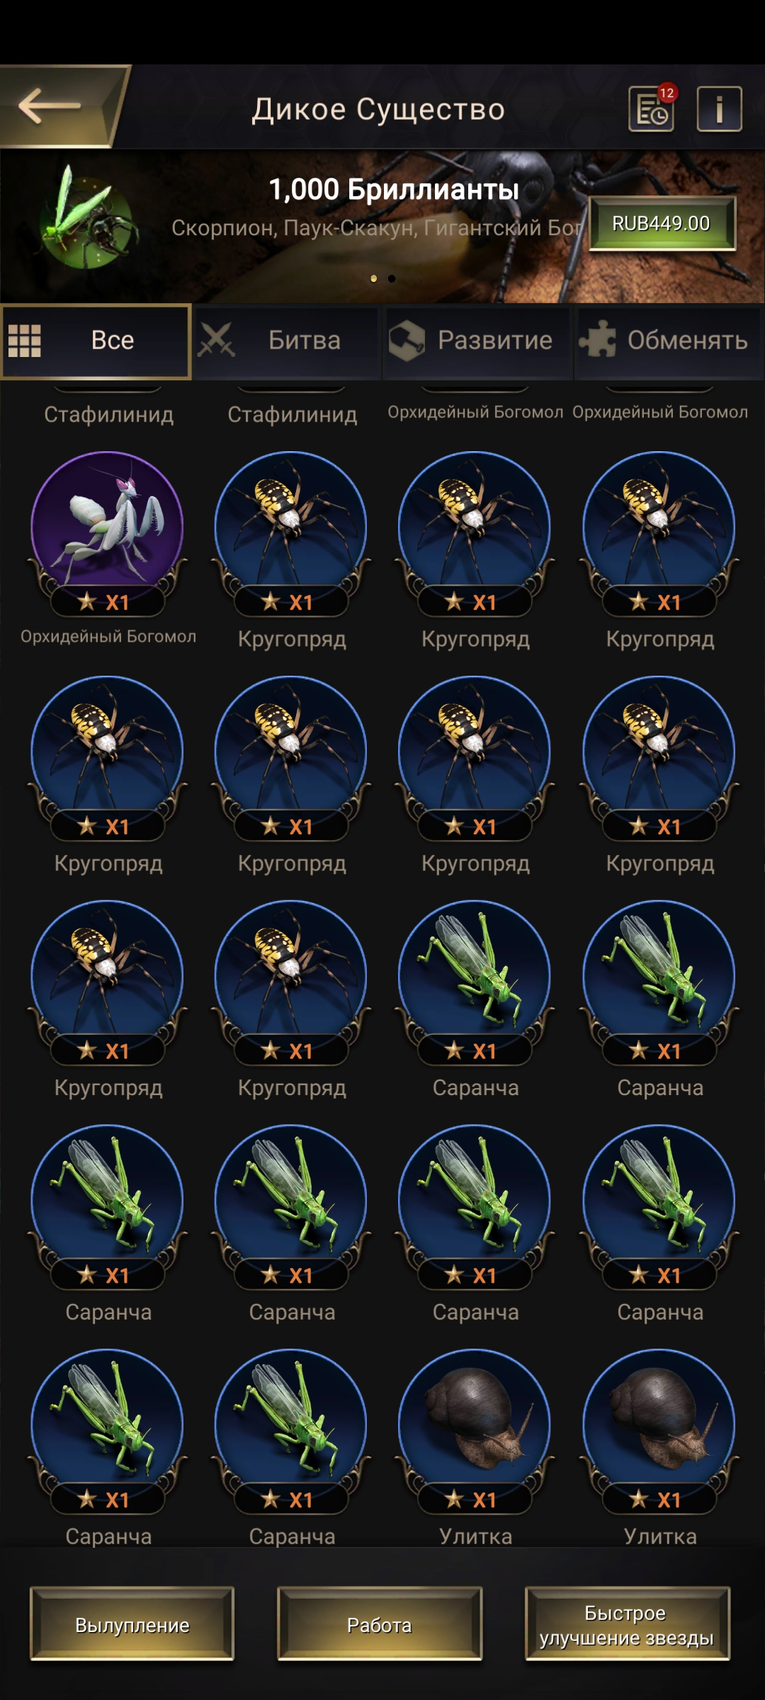The width and height of the screenshot is (765, 1700).
Task: Click the crossed swords Битва icon
Action: click(x=215, y=340)
